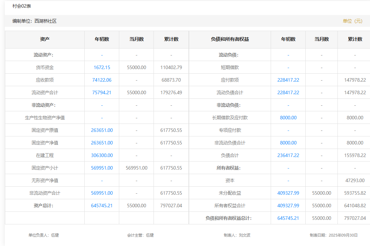Click the 制表日期 2025年09月30日 text
This screenshot has width=370, height=246.
(334, 235)
